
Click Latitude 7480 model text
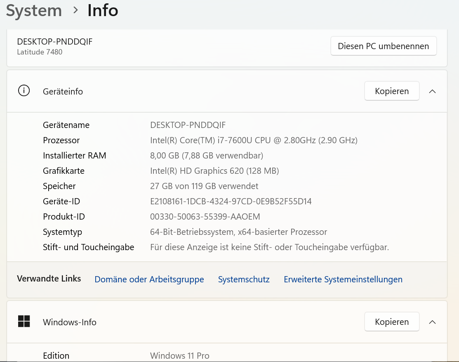[40, 52]
